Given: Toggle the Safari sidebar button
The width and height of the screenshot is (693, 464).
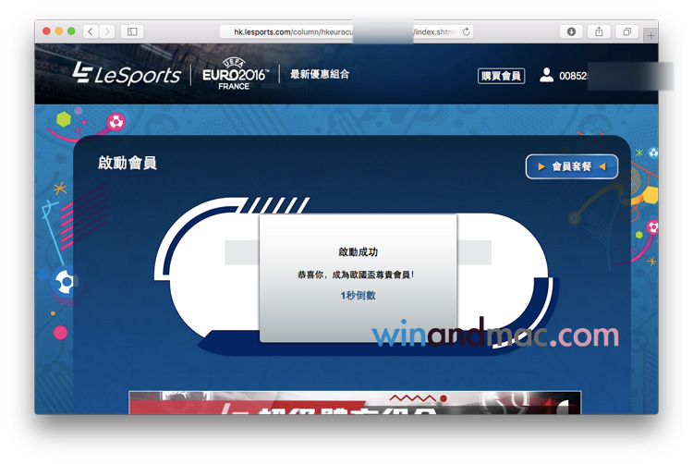Looking at the screenshot, I should point(132,31).
